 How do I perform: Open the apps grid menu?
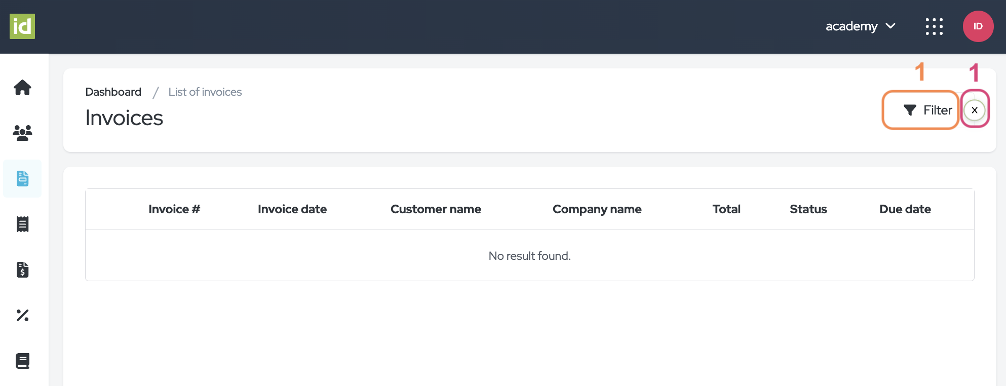pos(934,26)
